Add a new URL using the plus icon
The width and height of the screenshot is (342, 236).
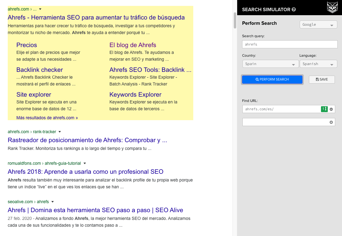pos(331,122)
